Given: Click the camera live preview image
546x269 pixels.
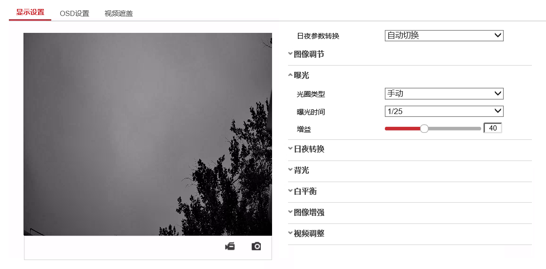Looking at the screenshot, I should click(148, 134).
